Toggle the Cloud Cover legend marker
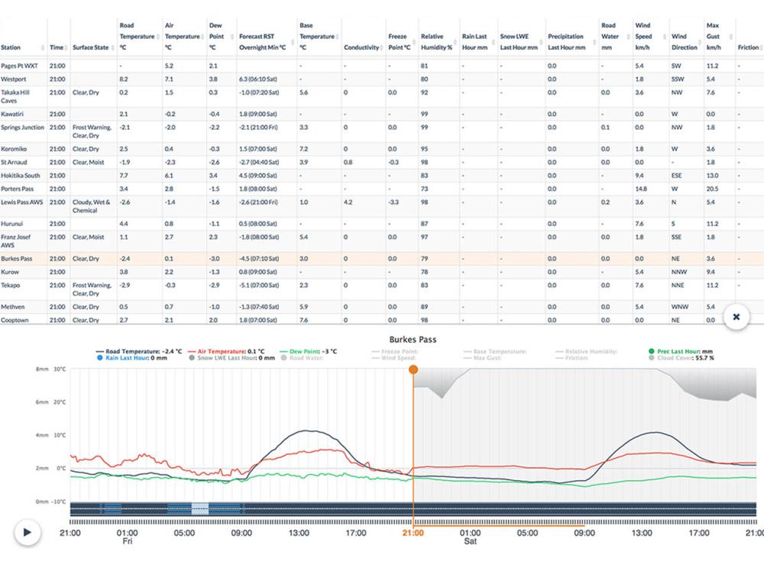This screenshot has height=574, width=764. tap(651, 357)
